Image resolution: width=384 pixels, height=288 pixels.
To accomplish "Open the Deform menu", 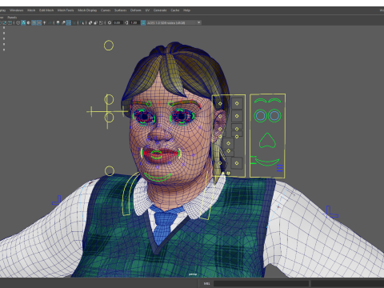I will click(136, 10).
